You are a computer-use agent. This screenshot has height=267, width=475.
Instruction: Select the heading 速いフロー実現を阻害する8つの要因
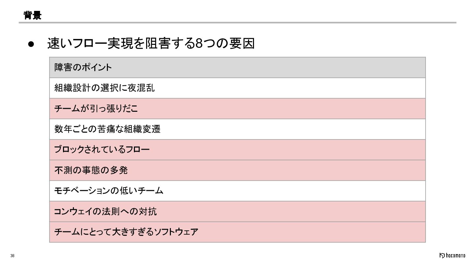pos(151,44)
